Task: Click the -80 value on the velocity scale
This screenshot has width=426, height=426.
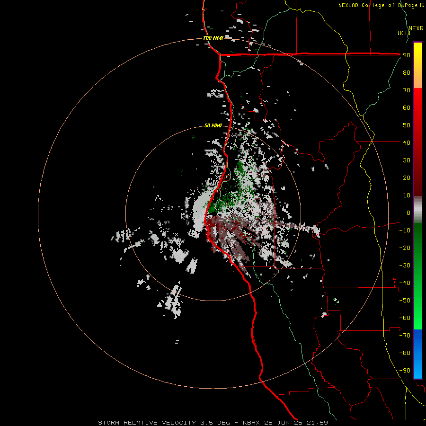Action: tap(405, 353)
